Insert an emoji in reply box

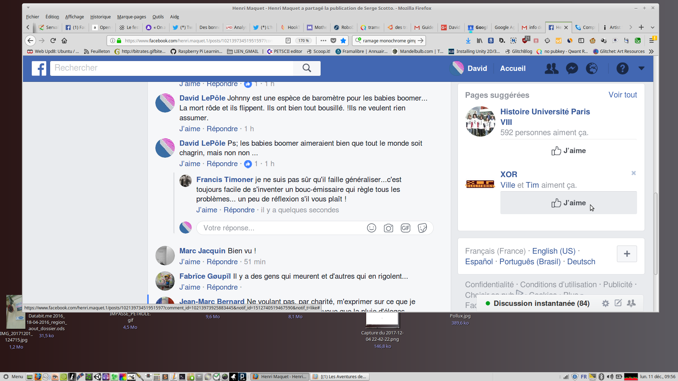click(371, 228)
